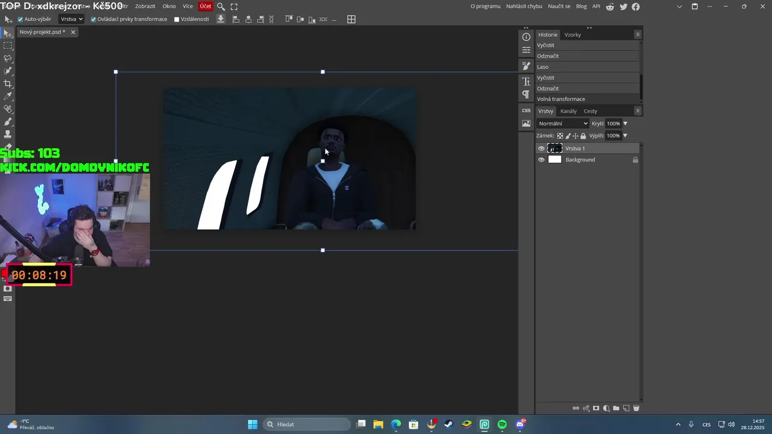Open the Info panel icon
772x434 pixels.
point(526,37)
